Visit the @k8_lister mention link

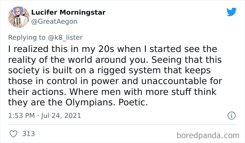tap(68, 37)
